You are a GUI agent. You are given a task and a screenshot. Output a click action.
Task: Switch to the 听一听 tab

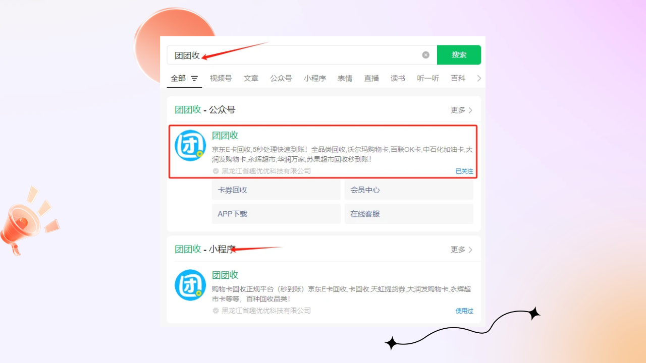[x=428, y=78]
